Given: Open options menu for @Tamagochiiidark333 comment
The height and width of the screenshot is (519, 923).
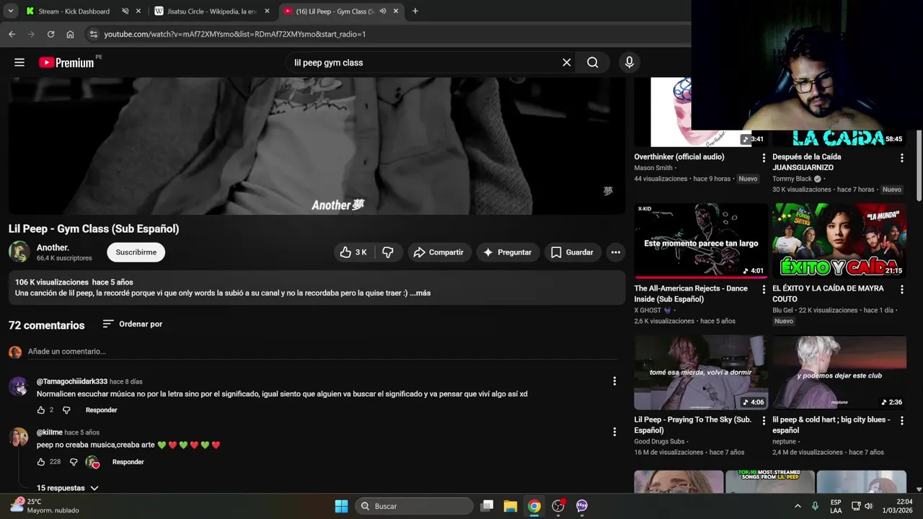Looking at the screenshot, I should [x=614, y=381].
